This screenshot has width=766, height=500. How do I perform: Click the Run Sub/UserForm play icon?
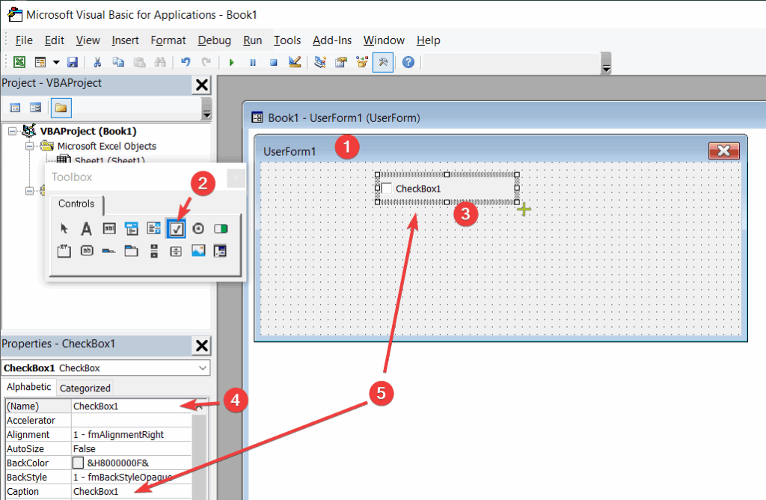[232, 62]
